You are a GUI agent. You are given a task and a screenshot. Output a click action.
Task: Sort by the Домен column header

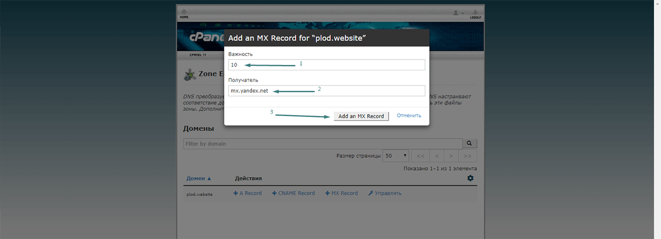click(199, 178)
